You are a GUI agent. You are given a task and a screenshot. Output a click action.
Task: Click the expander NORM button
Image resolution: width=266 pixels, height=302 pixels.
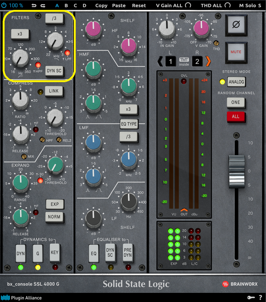pyautogui.click(x=54, y=217)
